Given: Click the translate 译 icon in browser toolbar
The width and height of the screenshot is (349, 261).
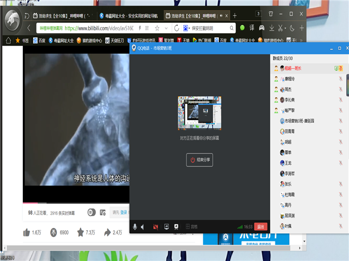Looking at the screenshot, I should 252,28.
